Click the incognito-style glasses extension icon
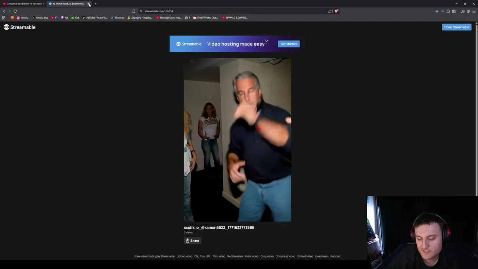 [x=437, y=11]
